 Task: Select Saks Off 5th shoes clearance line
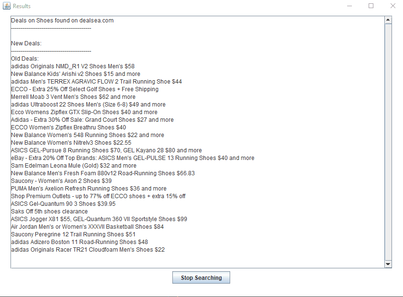coord(49,212)
